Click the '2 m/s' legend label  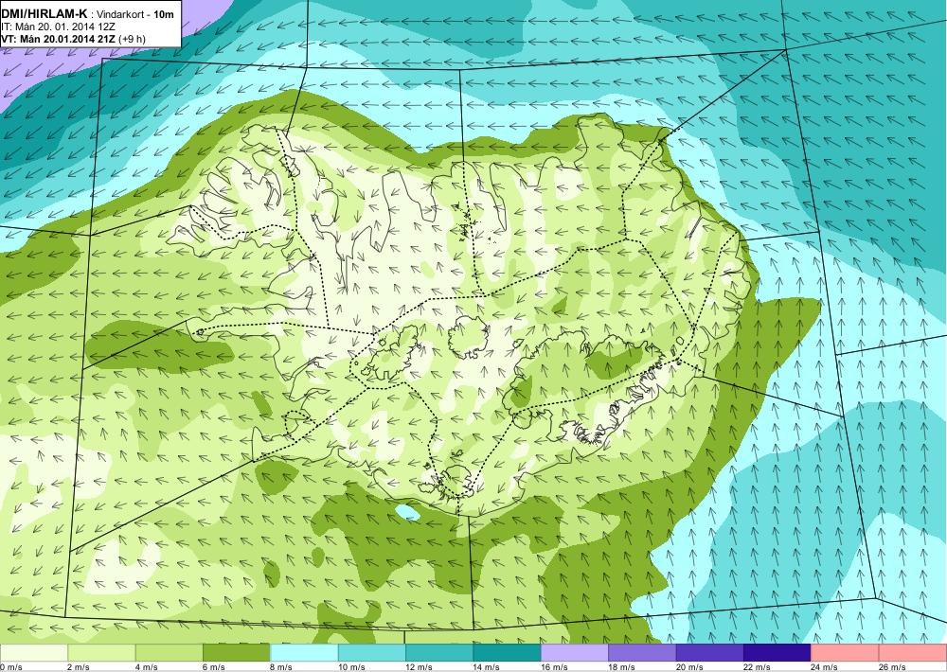(x=79, y=667)
